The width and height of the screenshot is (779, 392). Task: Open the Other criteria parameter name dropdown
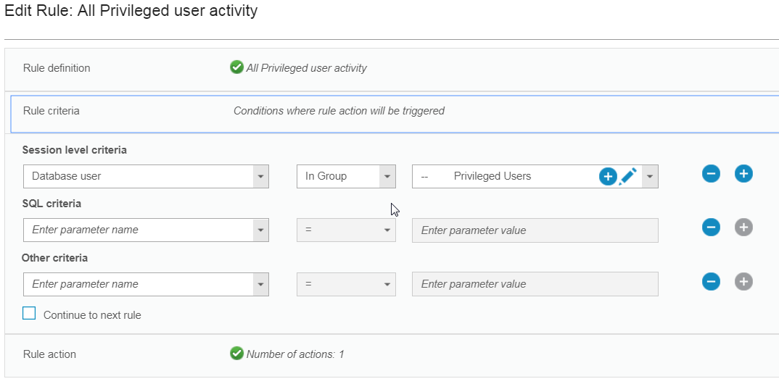(x=260, y=284)
